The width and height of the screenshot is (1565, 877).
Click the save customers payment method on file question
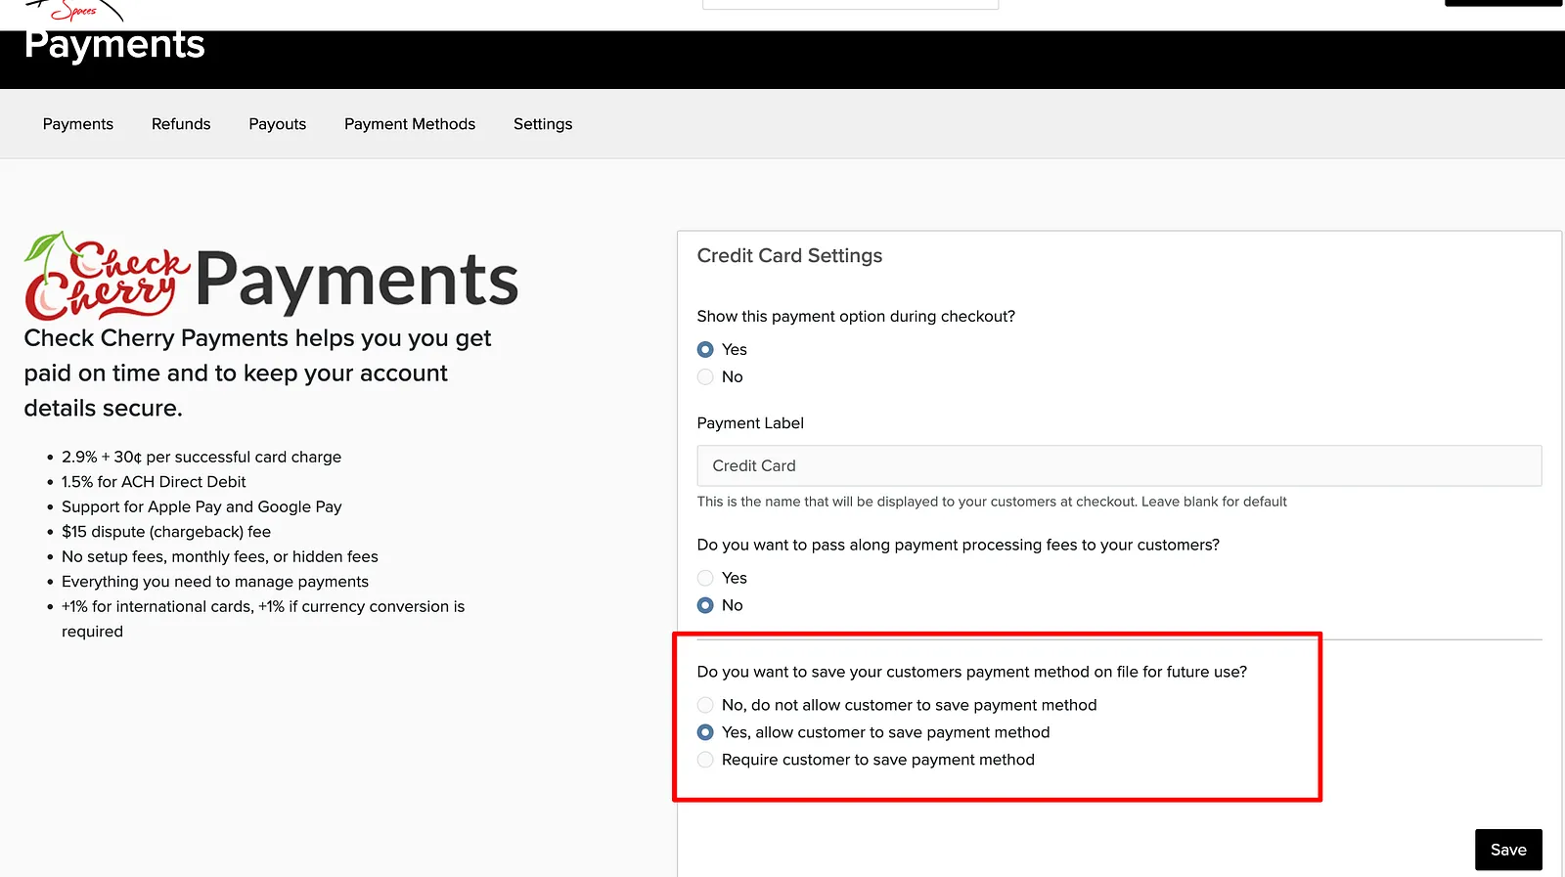click(x=971, y=673)
